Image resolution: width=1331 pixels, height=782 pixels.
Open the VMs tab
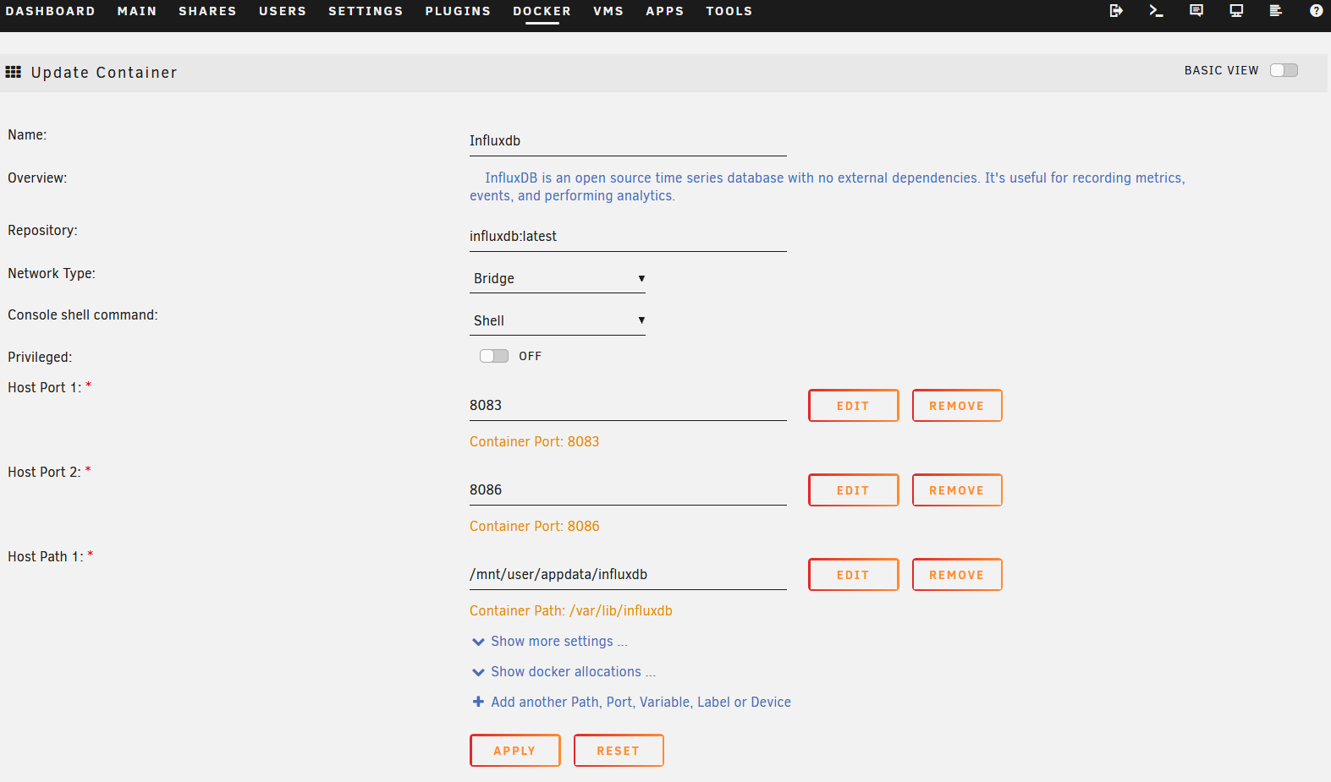pyautogui.click(x=608, y=11)
